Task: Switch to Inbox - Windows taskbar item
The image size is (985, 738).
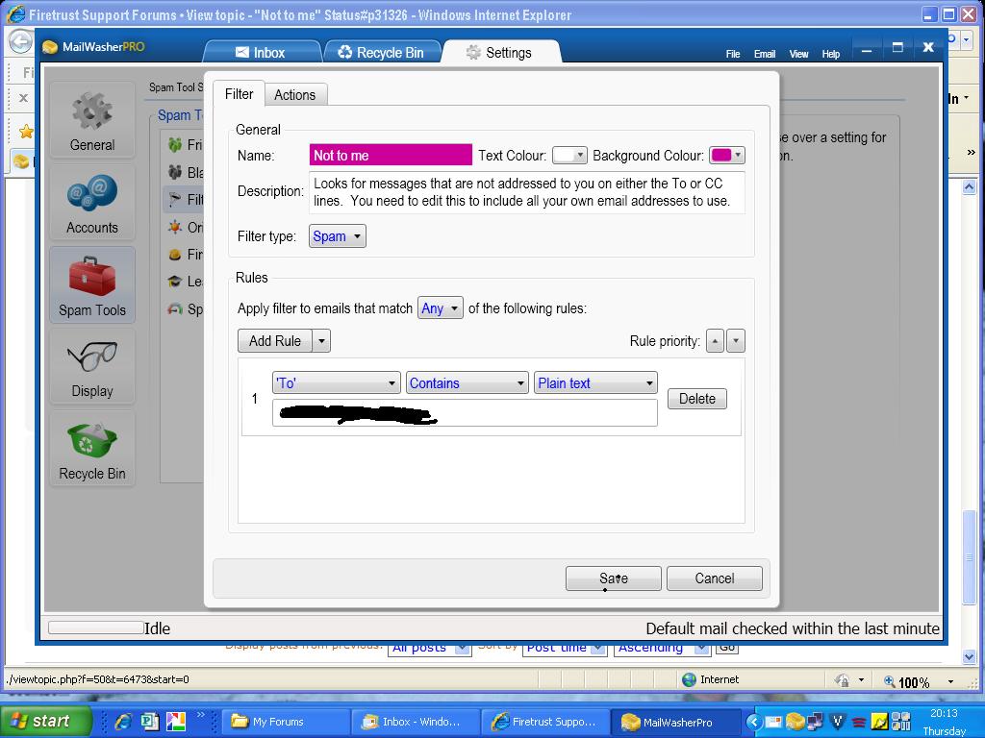Action: 416,722
